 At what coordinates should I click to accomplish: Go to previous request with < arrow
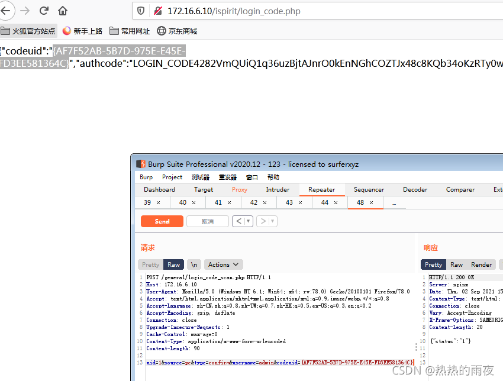tap(238, 221)
